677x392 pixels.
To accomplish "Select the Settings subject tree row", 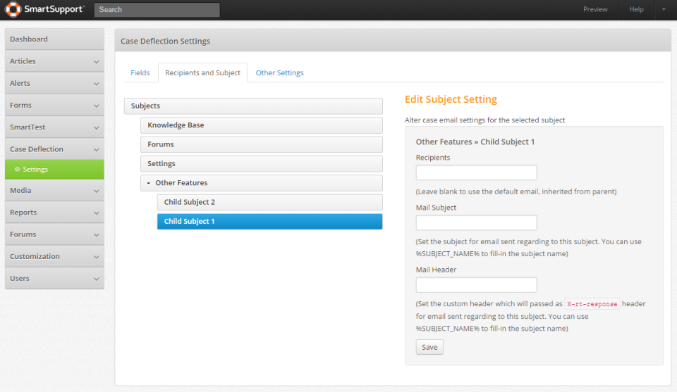I will [x=261, y=164].
